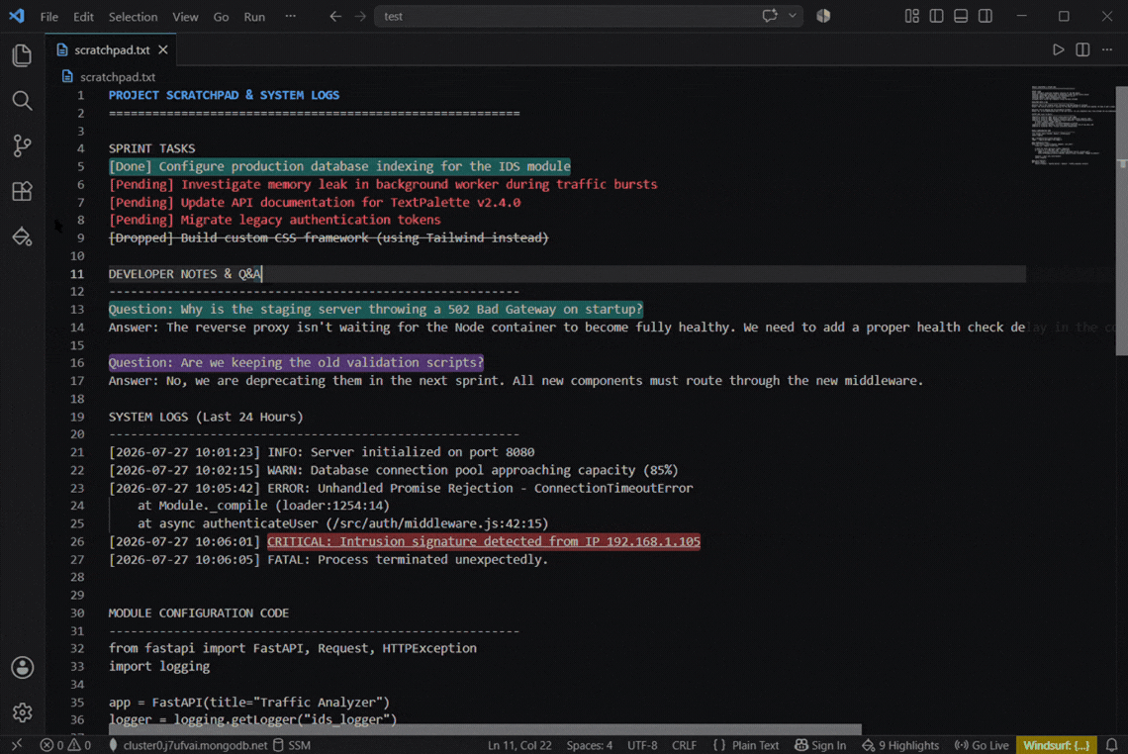Click the VS Code logo icon

[x=17, y=16]
